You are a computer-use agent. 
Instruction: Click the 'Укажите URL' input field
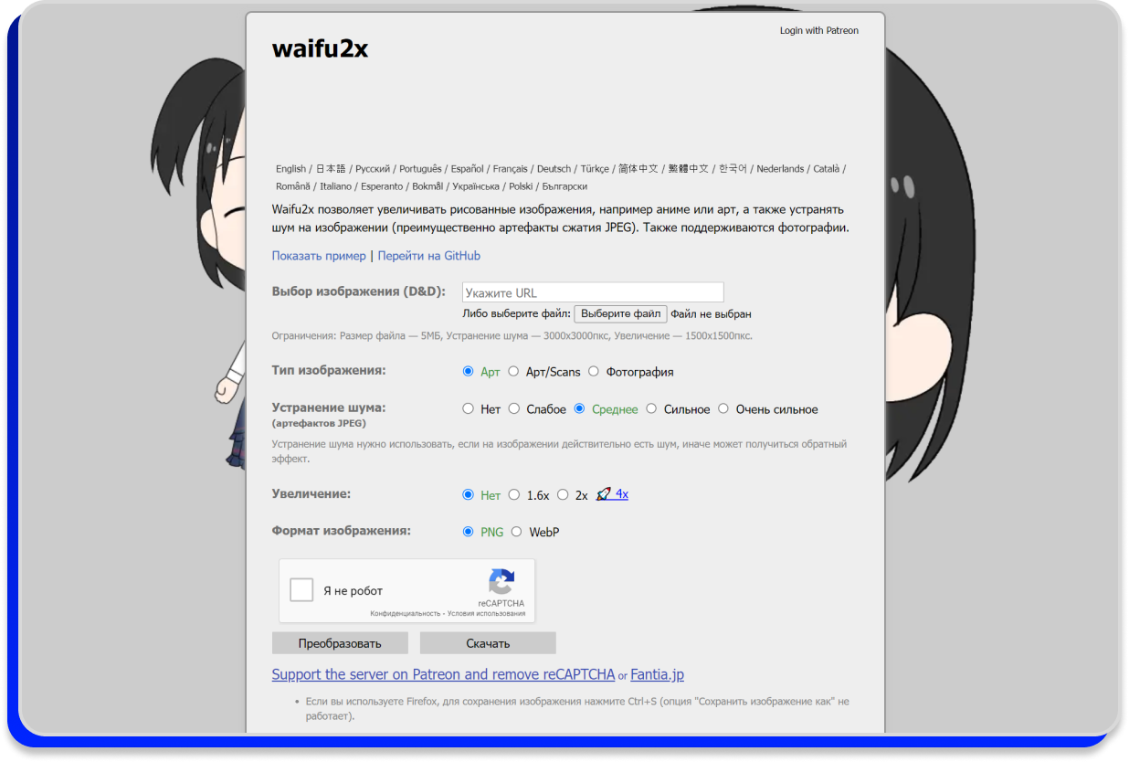point(593,292)
